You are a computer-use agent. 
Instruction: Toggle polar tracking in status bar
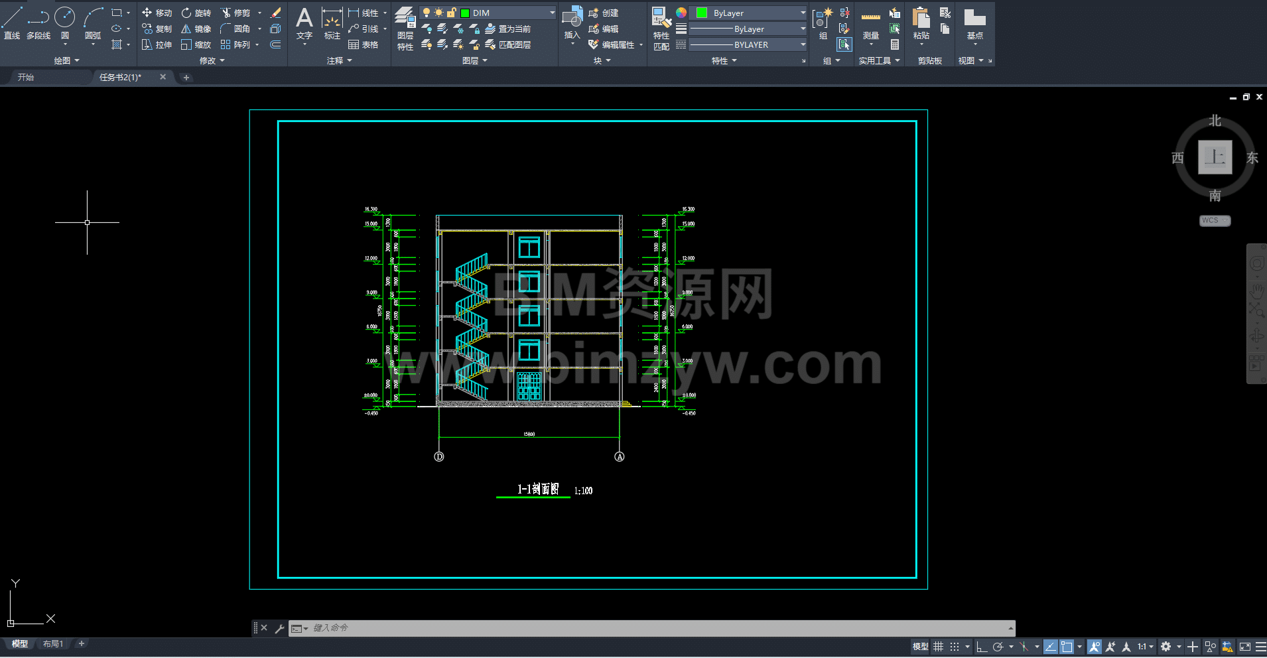[998, 646]
